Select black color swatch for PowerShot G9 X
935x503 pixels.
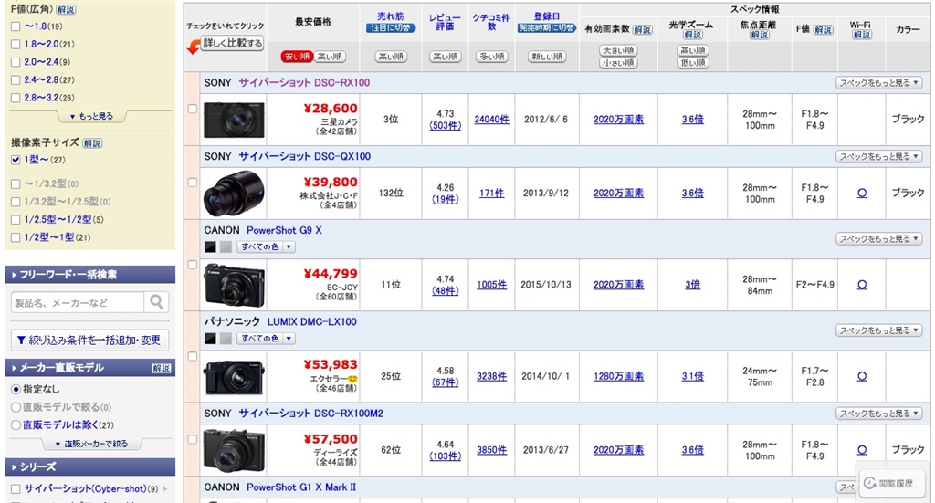coord(210,246)
